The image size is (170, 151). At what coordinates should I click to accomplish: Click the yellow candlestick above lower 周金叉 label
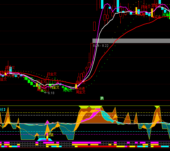76,86
